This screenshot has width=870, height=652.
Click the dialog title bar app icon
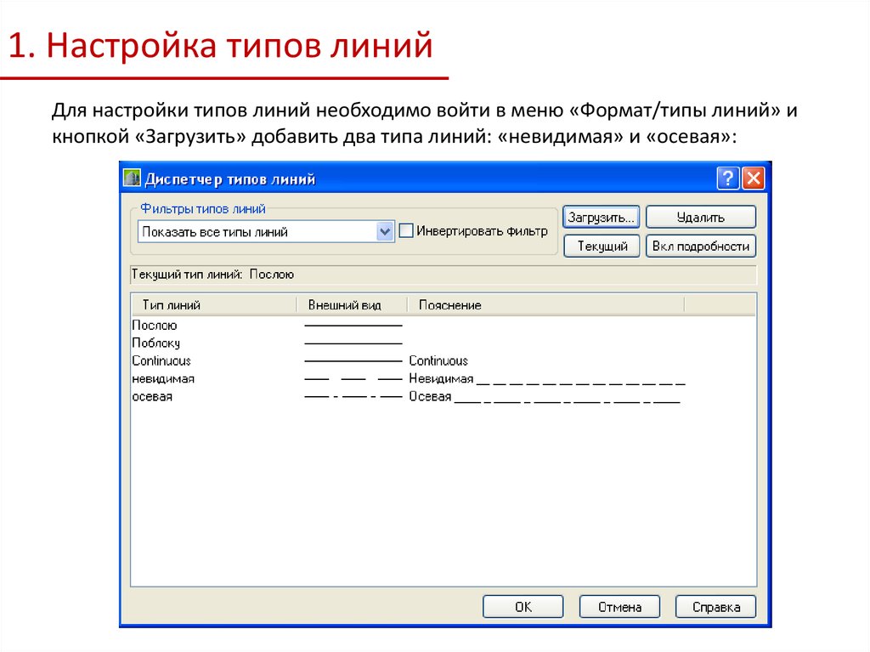132,179
